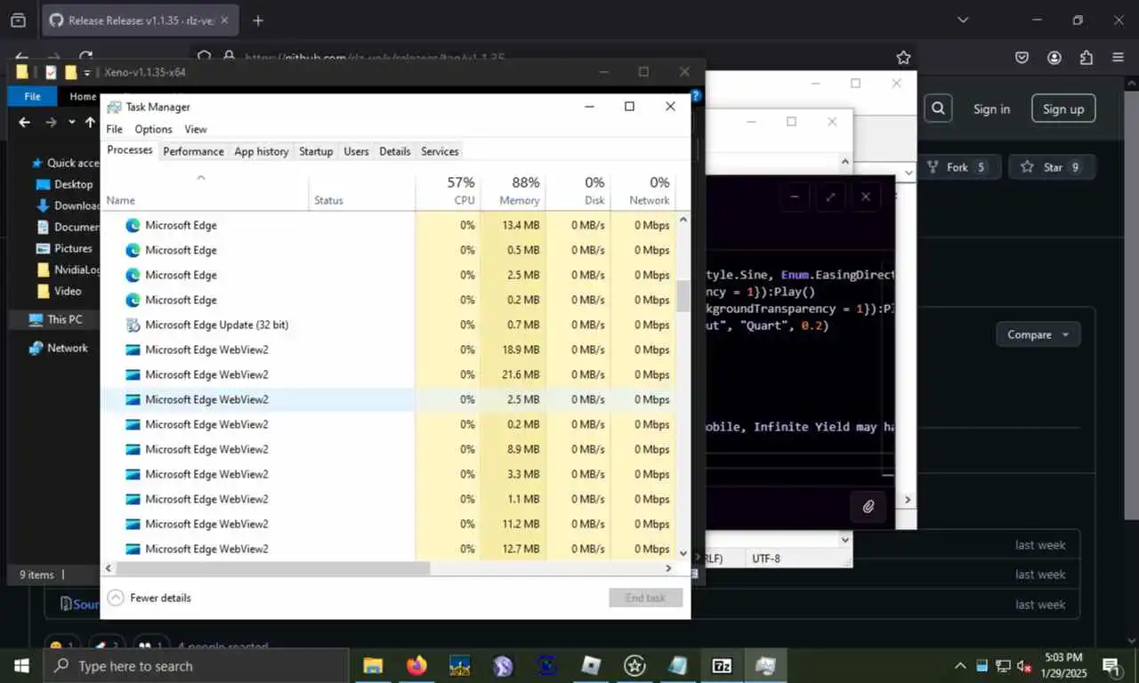Open the Pocket save icon in Firefox toolbar
The height and width of the screenshot is (683, 1139).
click(1022, 58)
